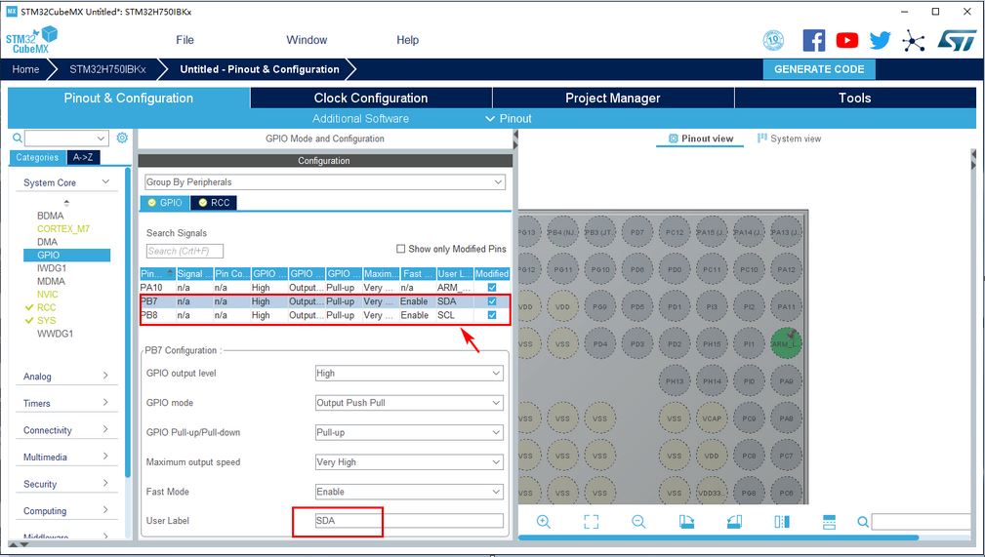Screen dimensions: 985x557
Task: Open category settings gear icon
Action: (122, 139)
